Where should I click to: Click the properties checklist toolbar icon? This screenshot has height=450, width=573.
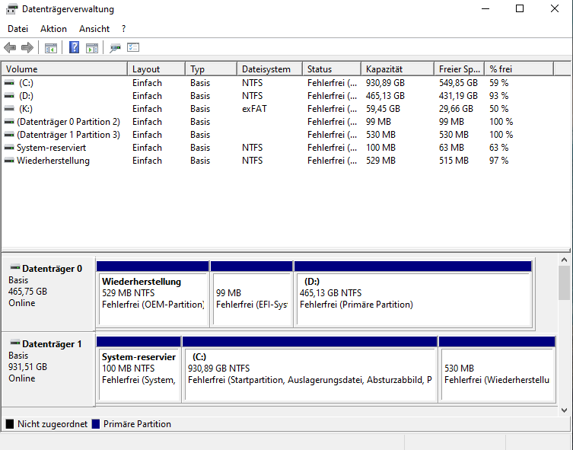click(133, 47)
